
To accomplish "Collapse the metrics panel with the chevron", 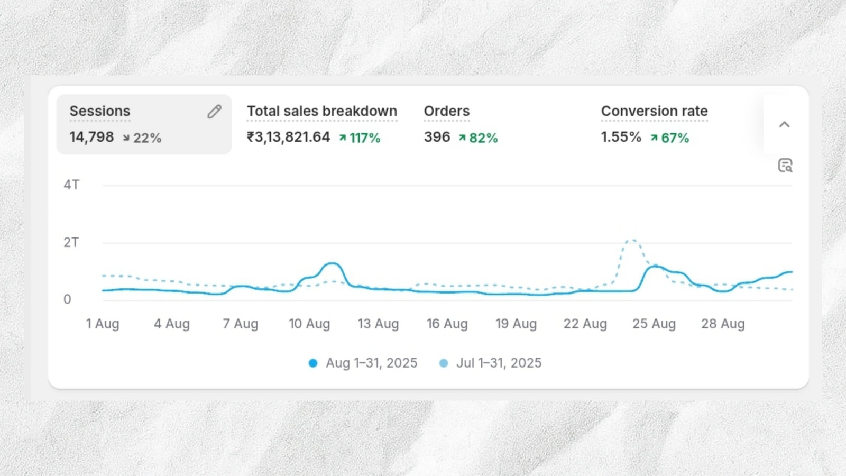I will pos(784,125).
